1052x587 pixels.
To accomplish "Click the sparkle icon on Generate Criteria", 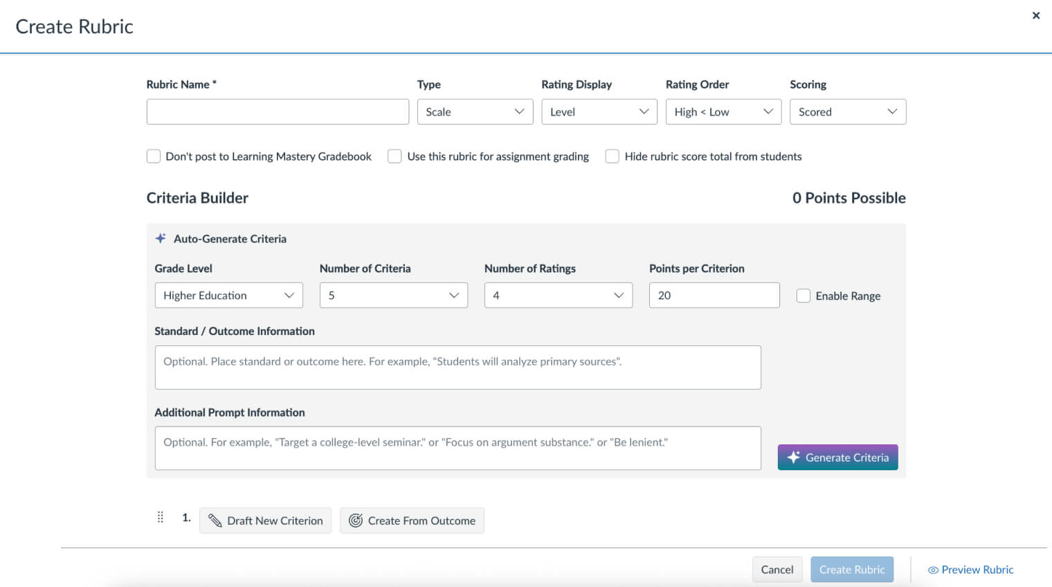I will click(x=793, y=457).
